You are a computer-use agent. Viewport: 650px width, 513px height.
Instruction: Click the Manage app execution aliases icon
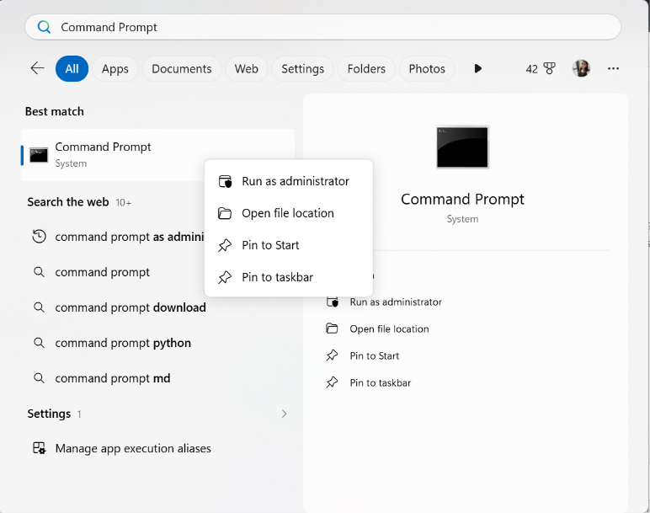click(39, 448)
